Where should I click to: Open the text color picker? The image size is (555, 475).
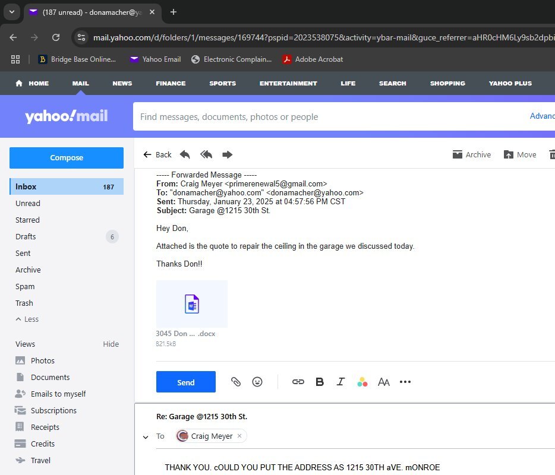point(362,382)
